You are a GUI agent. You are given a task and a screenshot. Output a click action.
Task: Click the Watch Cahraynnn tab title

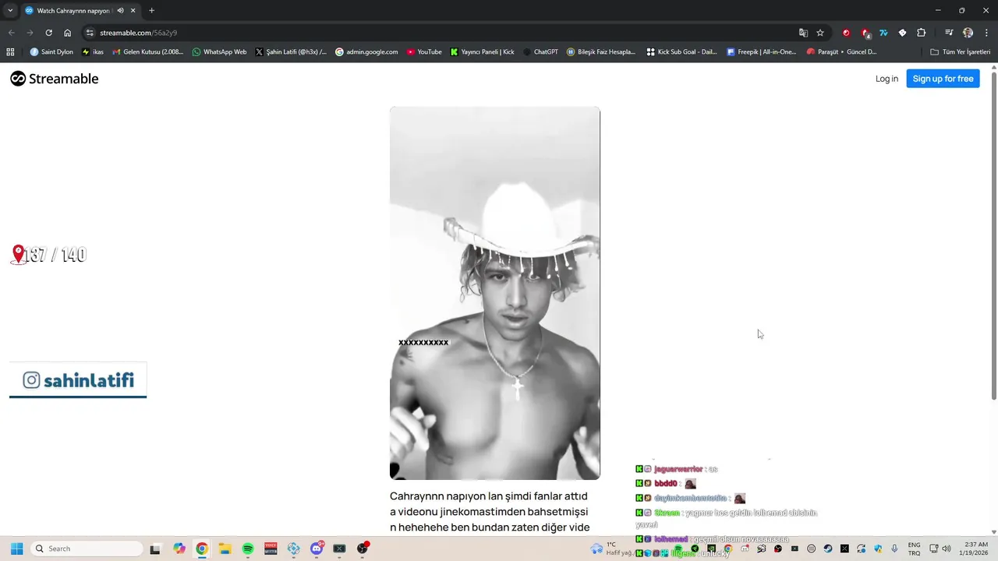(x=73, y=11)
